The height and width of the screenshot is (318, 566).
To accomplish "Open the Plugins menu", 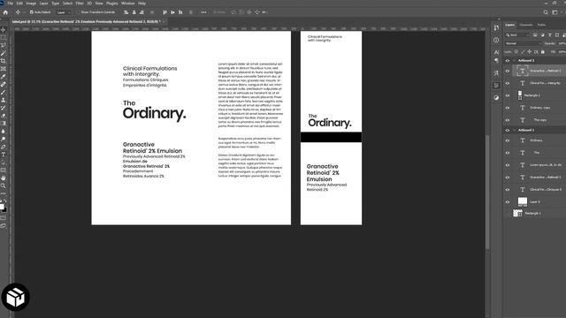I will [112, 4].
